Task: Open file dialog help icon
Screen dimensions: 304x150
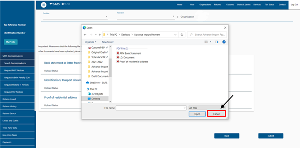Action: coord(224,42)
